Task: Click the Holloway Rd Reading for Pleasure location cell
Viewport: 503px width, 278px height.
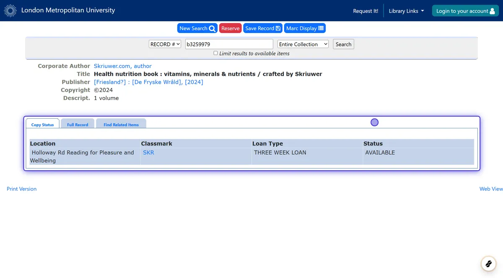Action: pyautogui.click(x=85, y=156)
